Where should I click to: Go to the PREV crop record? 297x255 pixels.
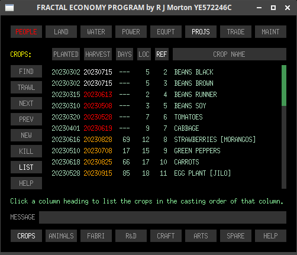click(x=26, y=119)
